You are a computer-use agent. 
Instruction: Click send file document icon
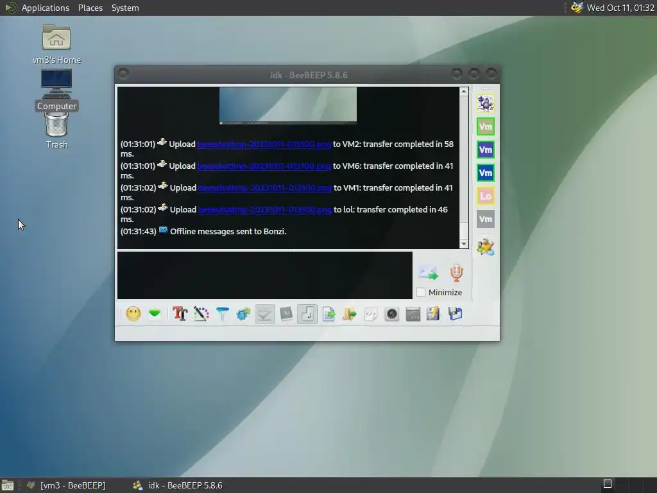coord(328,313)
